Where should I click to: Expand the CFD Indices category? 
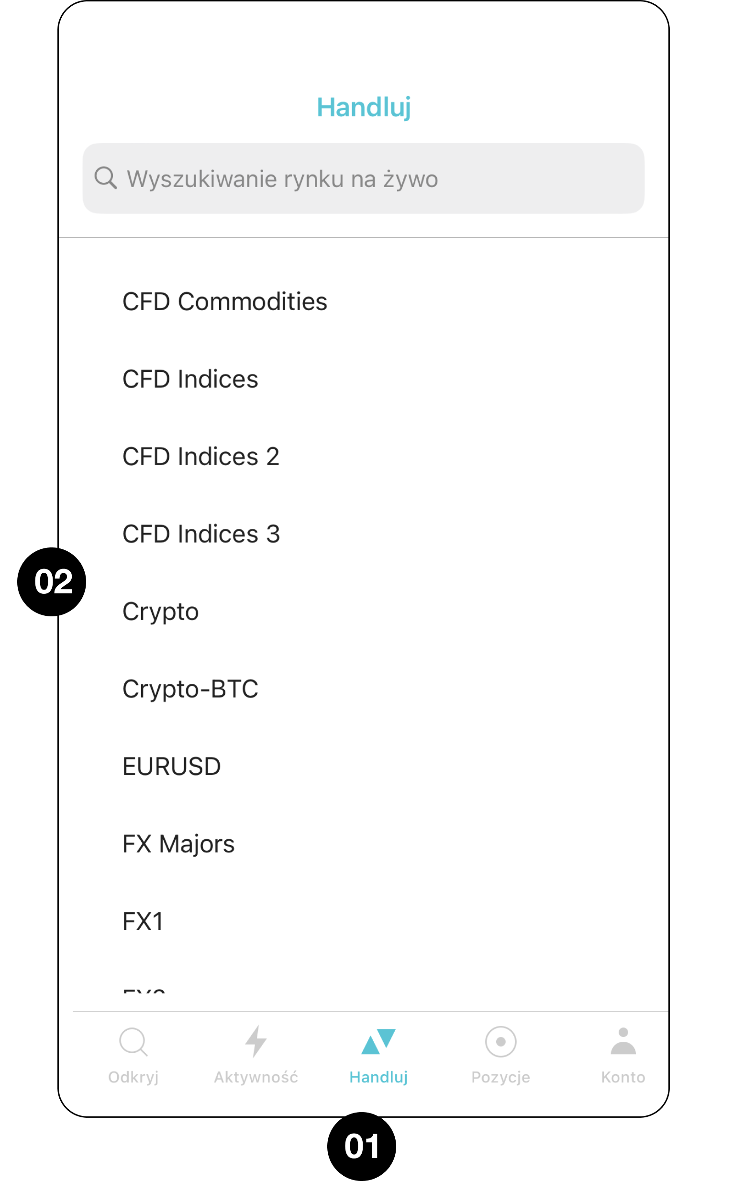190,379
